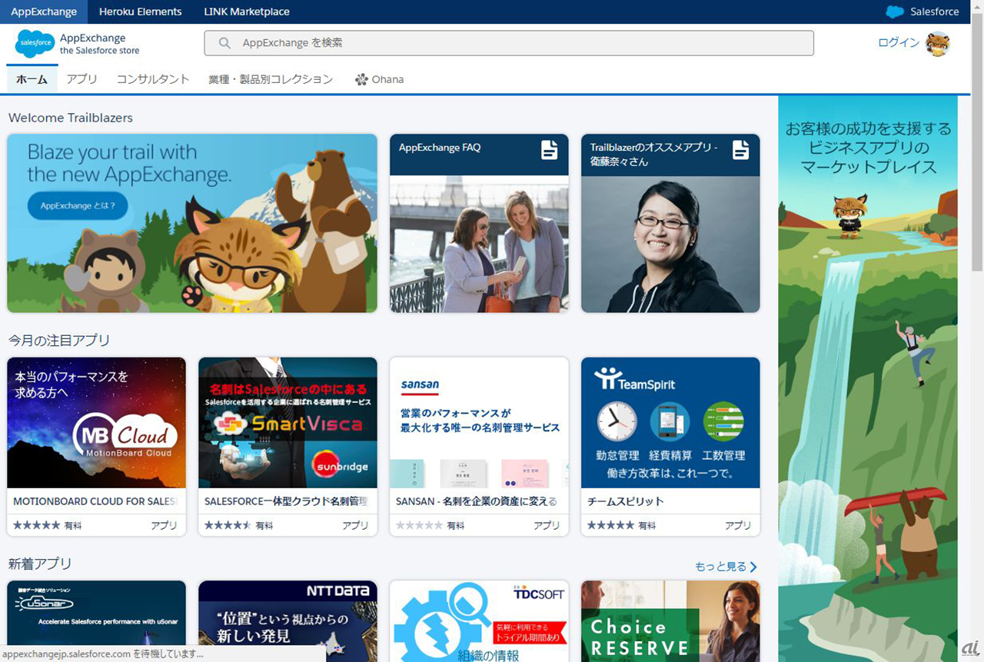Click the star rating under SmartVisca card
The width and height of the screenshot is (984, 662).
[228, 525]
